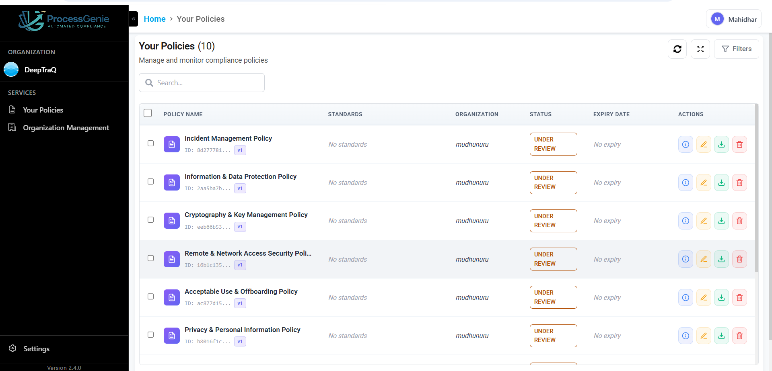Open Settings in the sidebar

[x=29, y=349]
